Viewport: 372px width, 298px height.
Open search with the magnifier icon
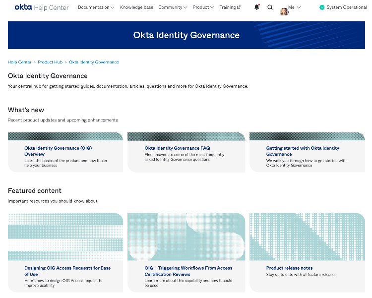click(x=270, y=7)
